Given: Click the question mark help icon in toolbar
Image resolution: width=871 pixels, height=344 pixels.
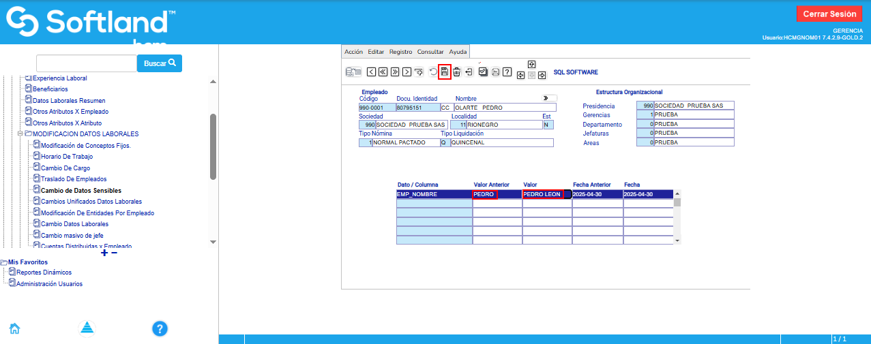Looking at the screenshot, I should pos(507,72).
